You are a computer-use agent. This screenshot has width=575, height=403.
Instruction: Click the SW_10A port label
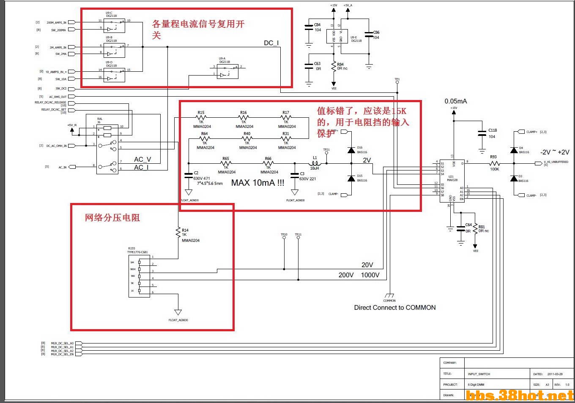(x=61, y=79)
